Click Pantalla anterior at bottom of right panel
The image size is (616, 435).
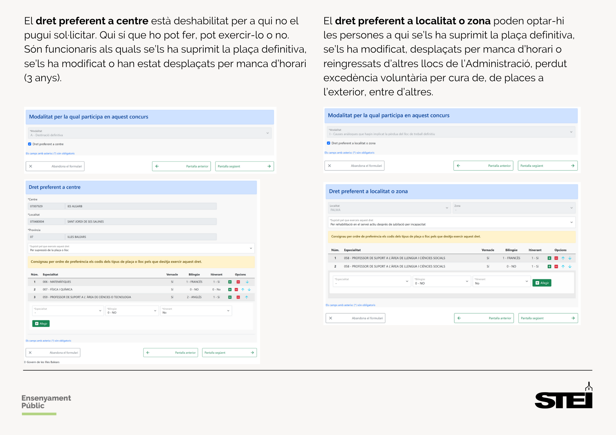484,318
